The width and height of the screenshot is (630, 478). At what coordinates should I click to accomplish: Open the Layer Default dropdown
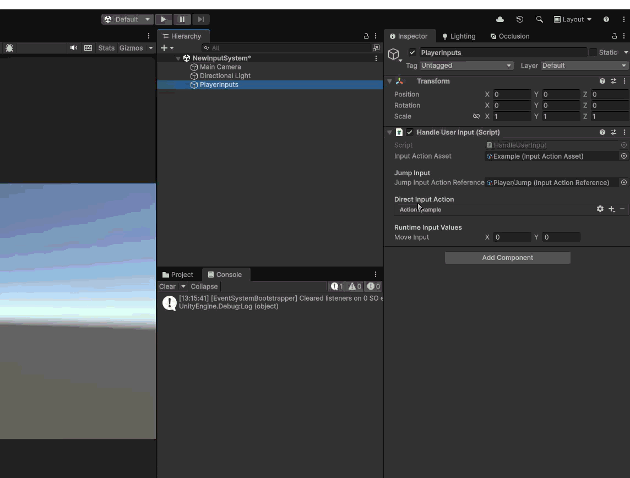click(x=584, y=66)
